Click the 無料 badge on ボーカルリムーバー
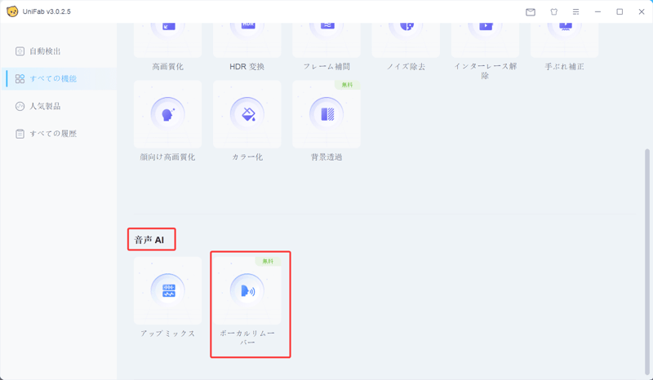Screen dimensions: 653x380 [268, 262]
